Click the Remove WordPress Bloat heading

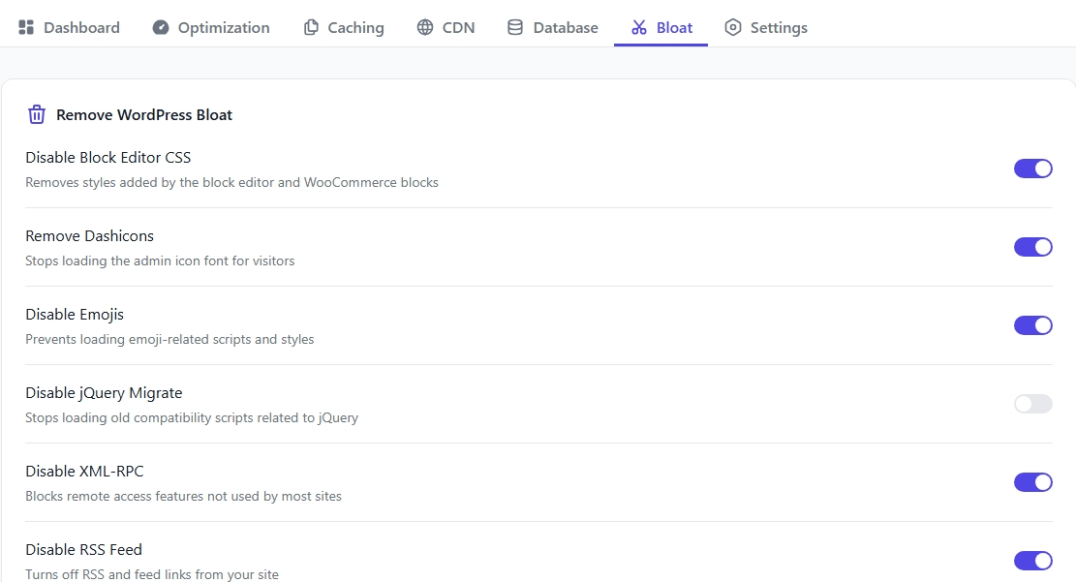pyautogui.click(x=144, y=114)
